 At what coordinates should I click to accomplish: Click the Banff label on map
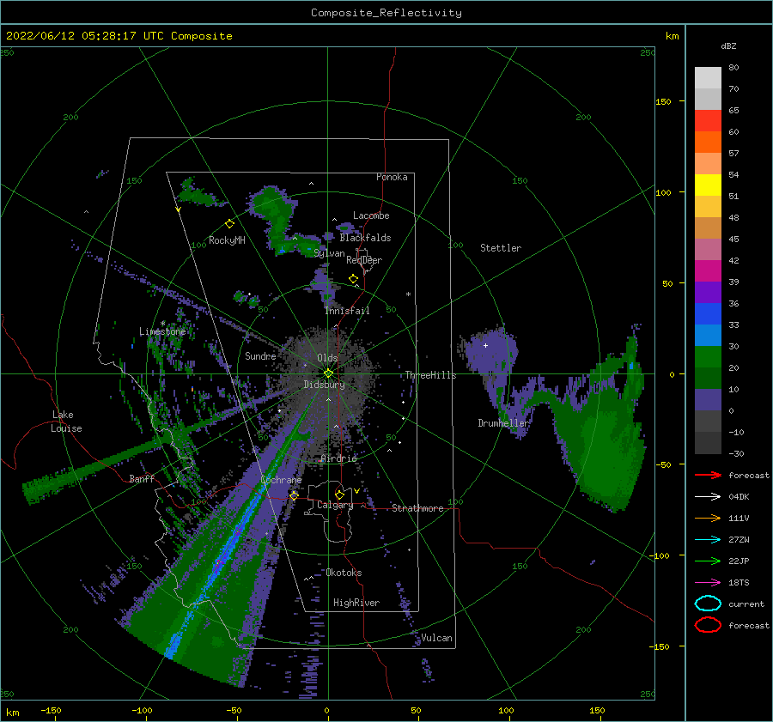point(142,478)
